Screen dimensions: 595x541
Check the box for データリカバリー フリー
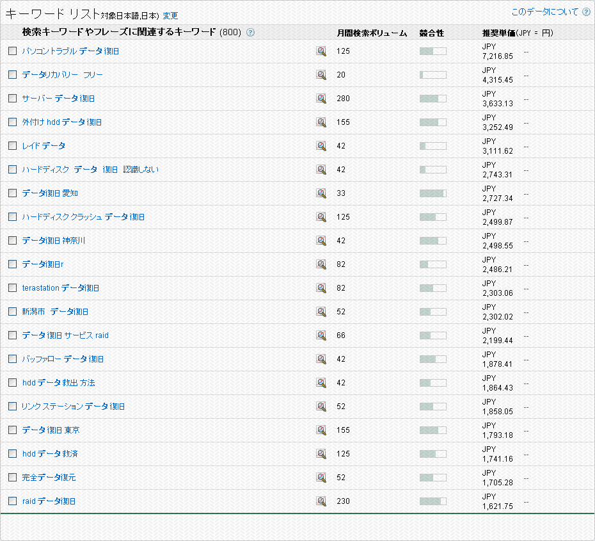point(12,75)
